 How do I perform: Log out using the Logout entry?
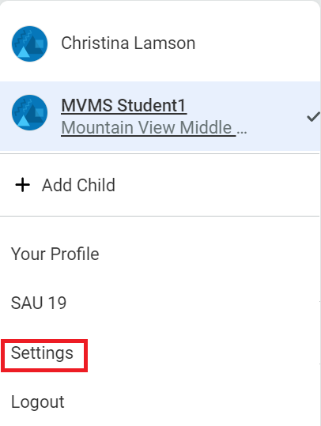click(38, 401)
